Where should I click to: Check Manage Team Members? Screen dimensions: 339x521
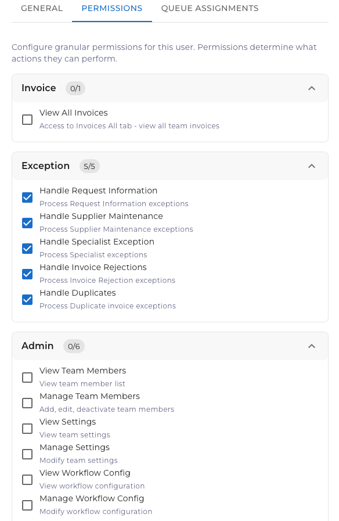pos(27,403)
